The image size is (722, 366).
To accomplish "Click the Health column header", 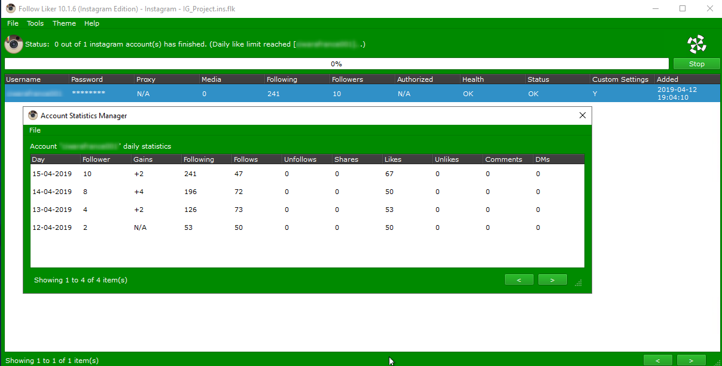I will tap(493, 79).
